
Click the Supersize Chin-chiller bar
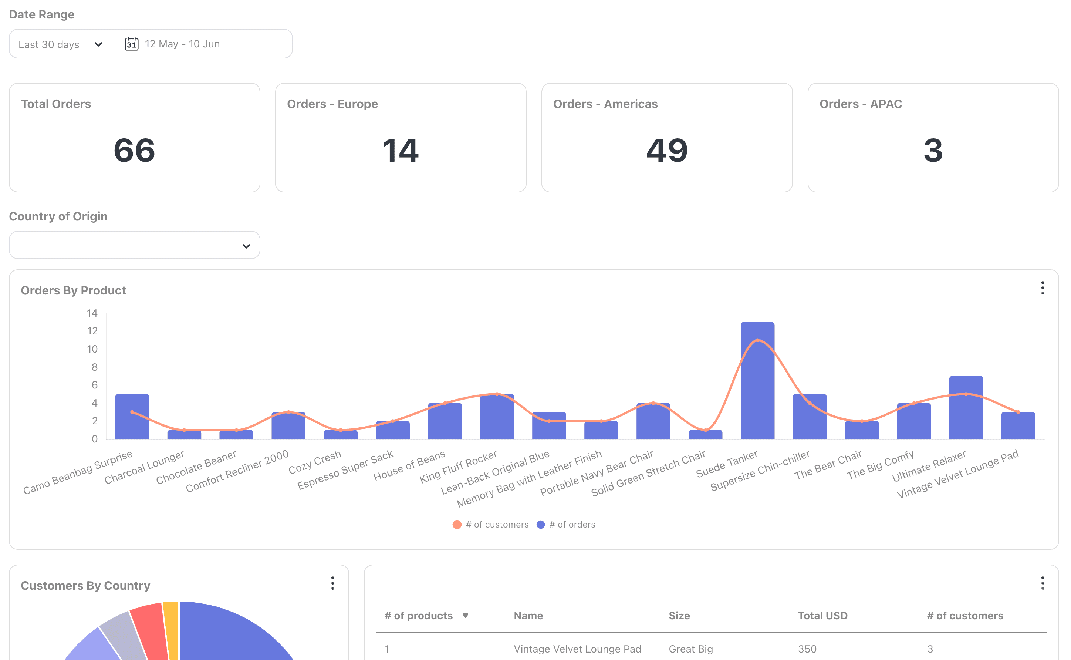[x=809, y=417]
